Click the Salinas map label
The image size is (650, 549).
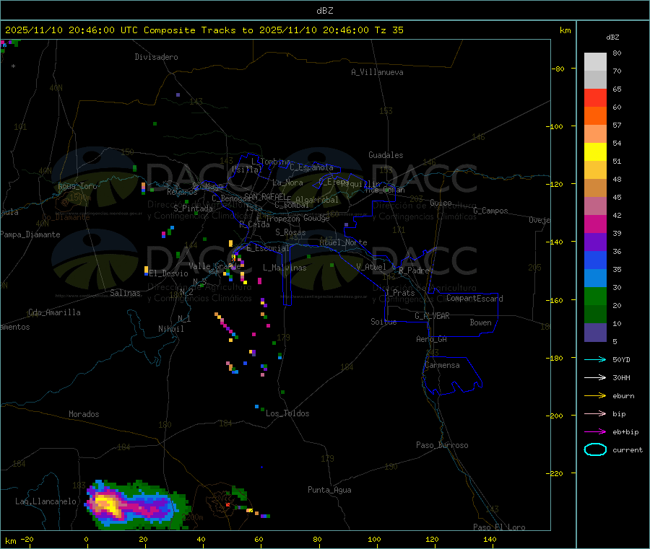coord(125,293)
